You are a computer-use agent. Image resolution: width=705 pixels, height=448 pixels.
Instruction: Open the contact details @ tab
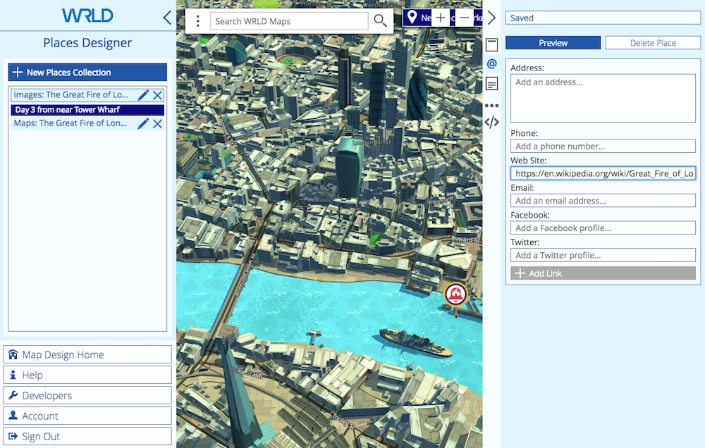492,64
